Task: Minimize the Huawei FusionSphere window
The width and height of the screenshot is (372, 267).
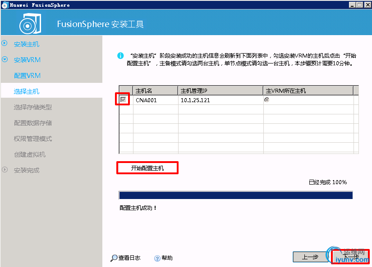Action: coord(352,5)
